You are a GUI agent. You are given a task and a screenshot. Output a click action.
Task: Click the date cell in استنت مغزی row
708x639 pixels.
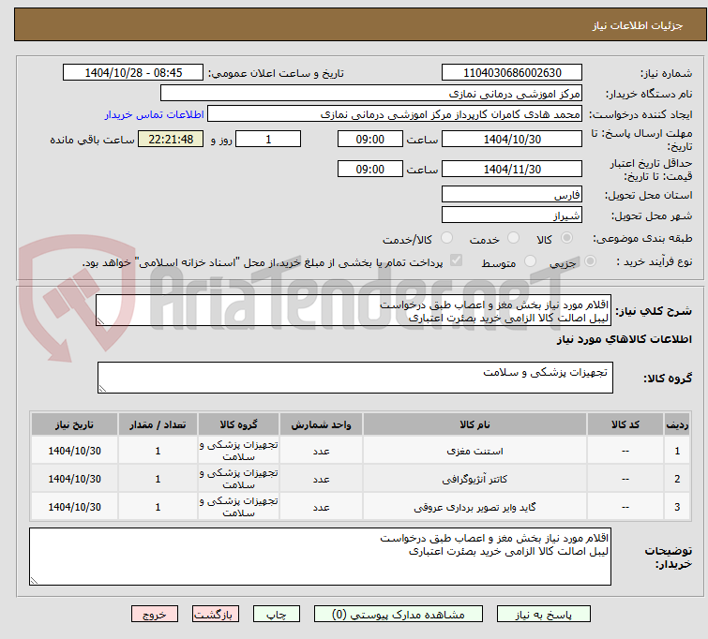click(74, 451)
